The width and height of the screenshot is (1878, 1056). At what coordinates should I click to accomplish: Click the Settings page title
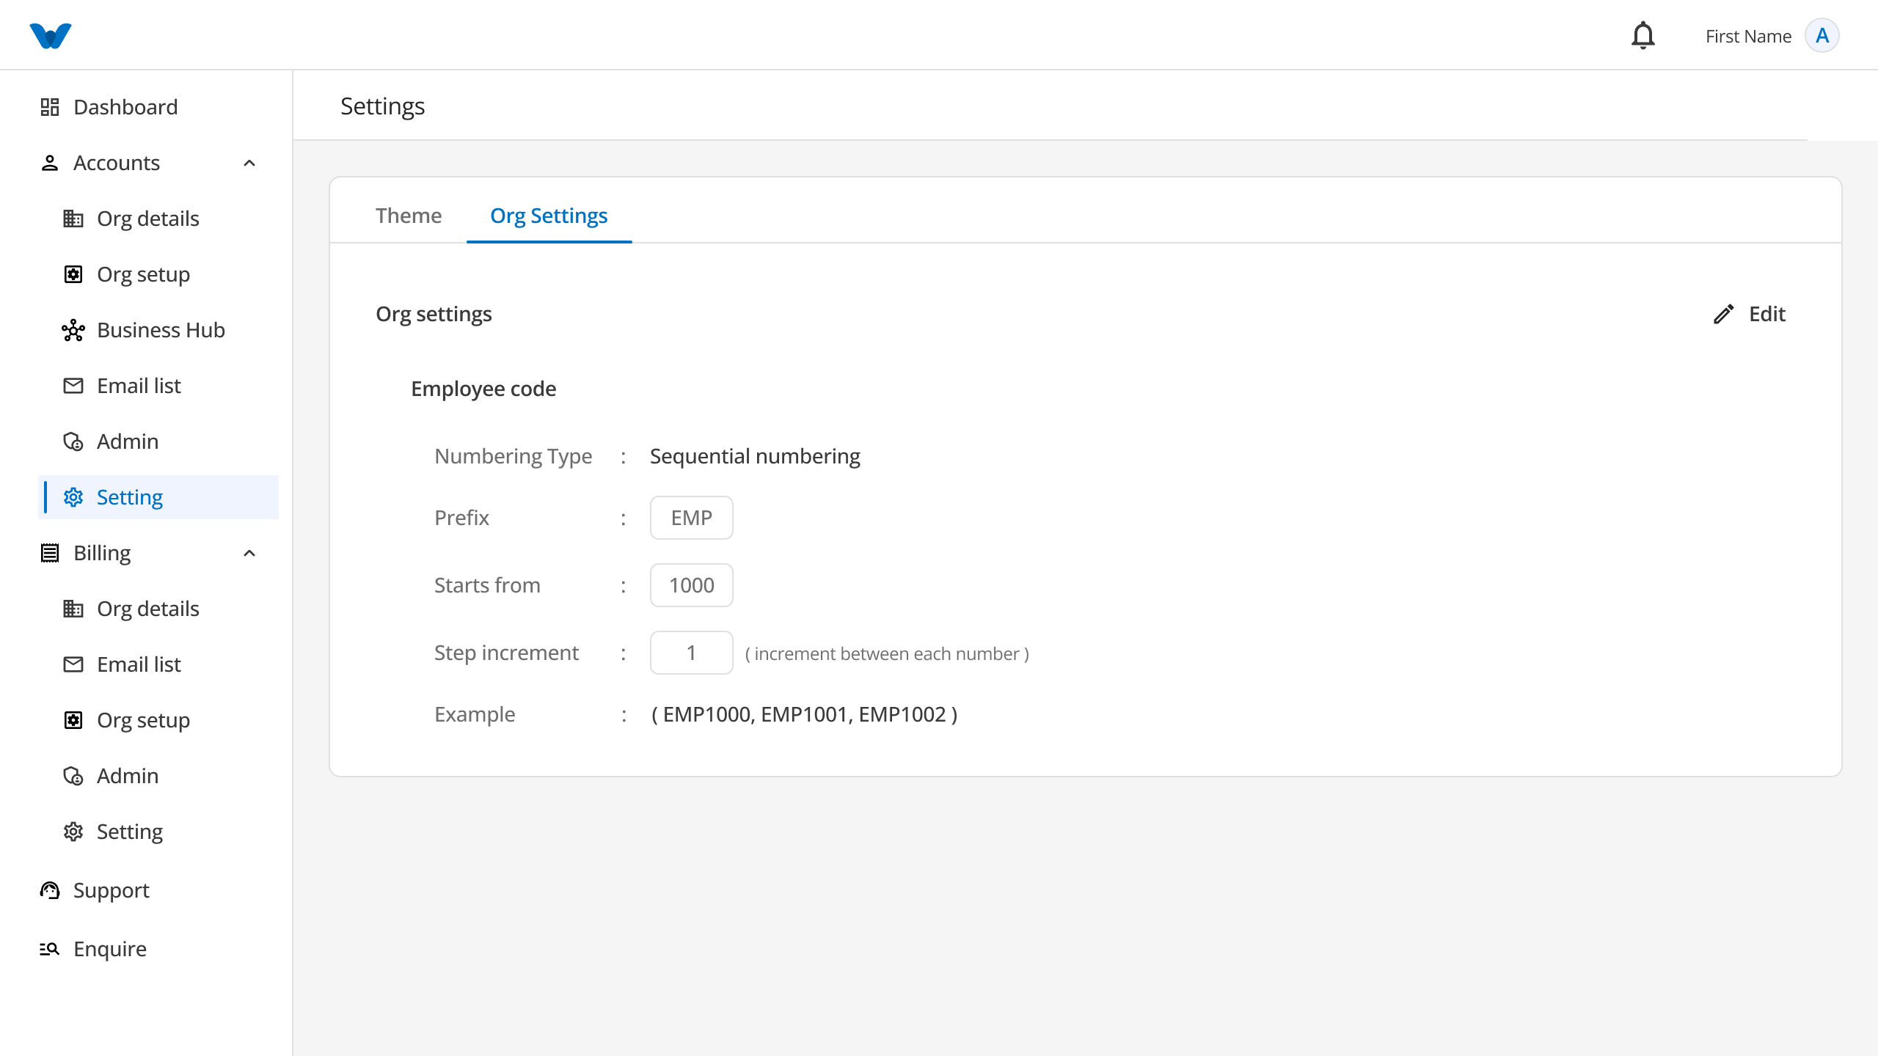pyautogui.click(x=382, y=106)
